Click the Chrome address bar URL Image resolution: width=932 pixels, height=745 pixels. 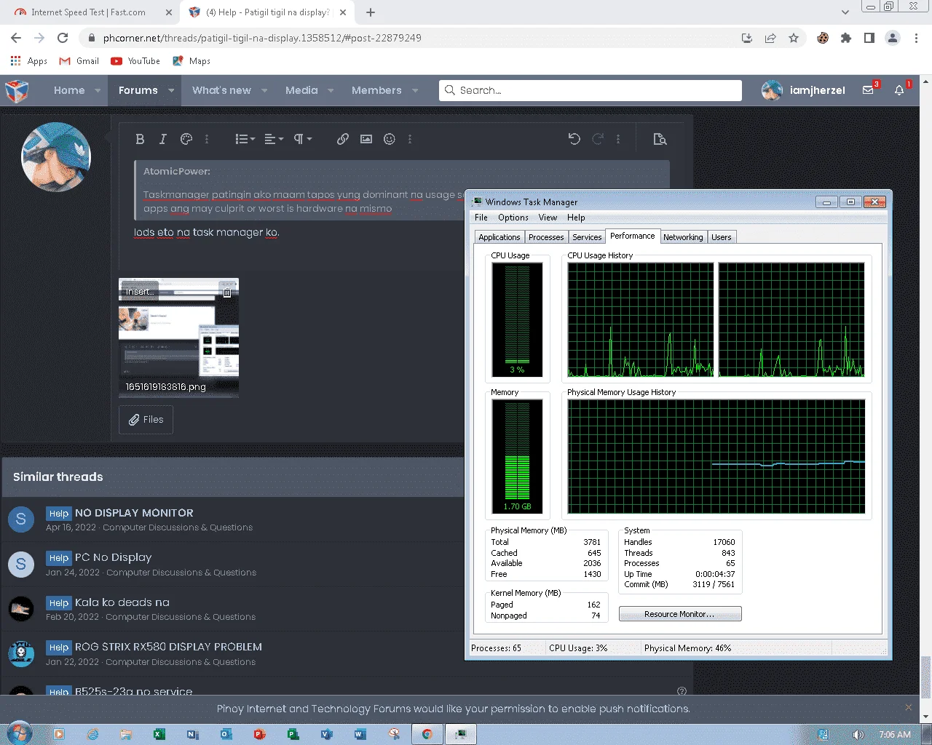coord(262,38)
